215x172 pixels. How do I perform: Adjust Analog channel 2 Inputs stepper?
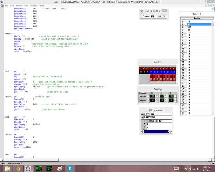tap(175, 96)
